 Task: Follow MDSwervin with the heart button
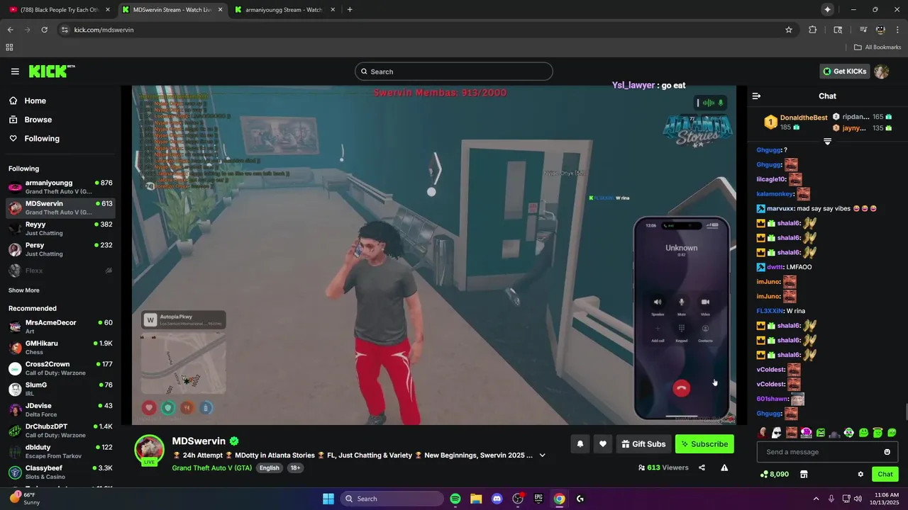[602, 444]
